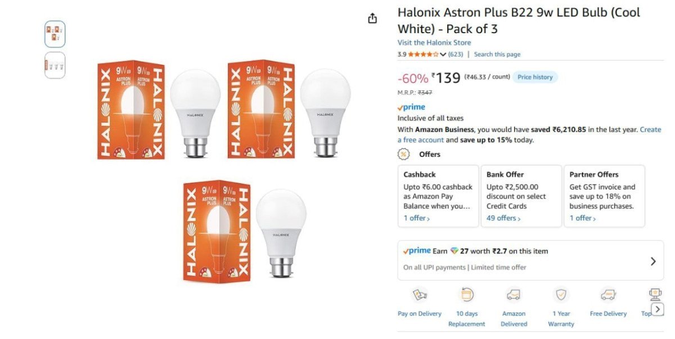
Task: Visit the Halonix Store
Action: click(x=434, y=42)
